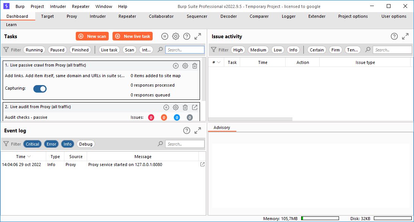Open help for Issue activity panel
414x222 pixels.
394,36
